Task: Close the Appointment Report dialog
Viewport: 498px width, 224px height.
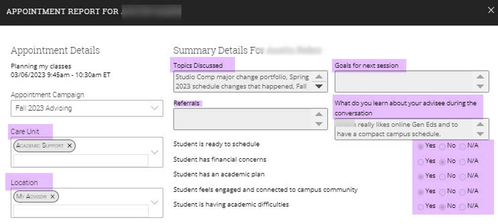Action: [x=490, y=10]
